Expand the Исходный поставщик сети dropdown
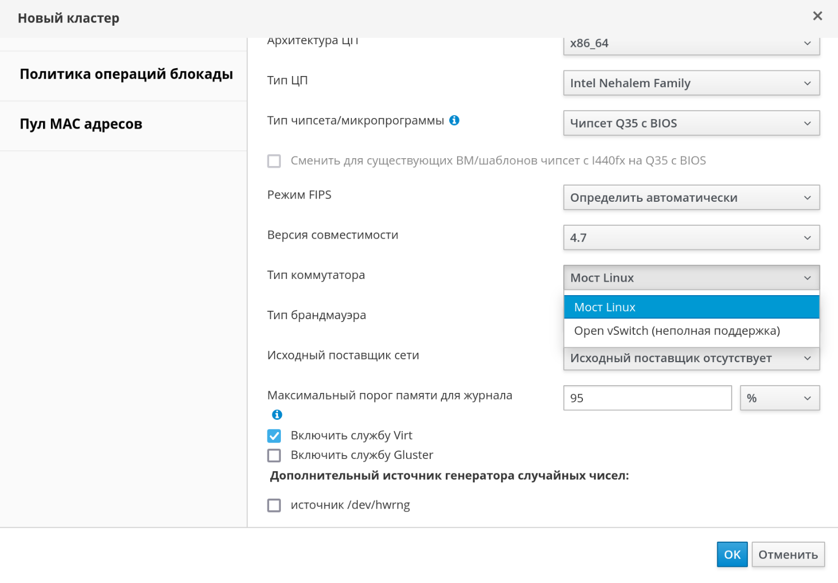 pyautogui.click(x=691, y=359)
